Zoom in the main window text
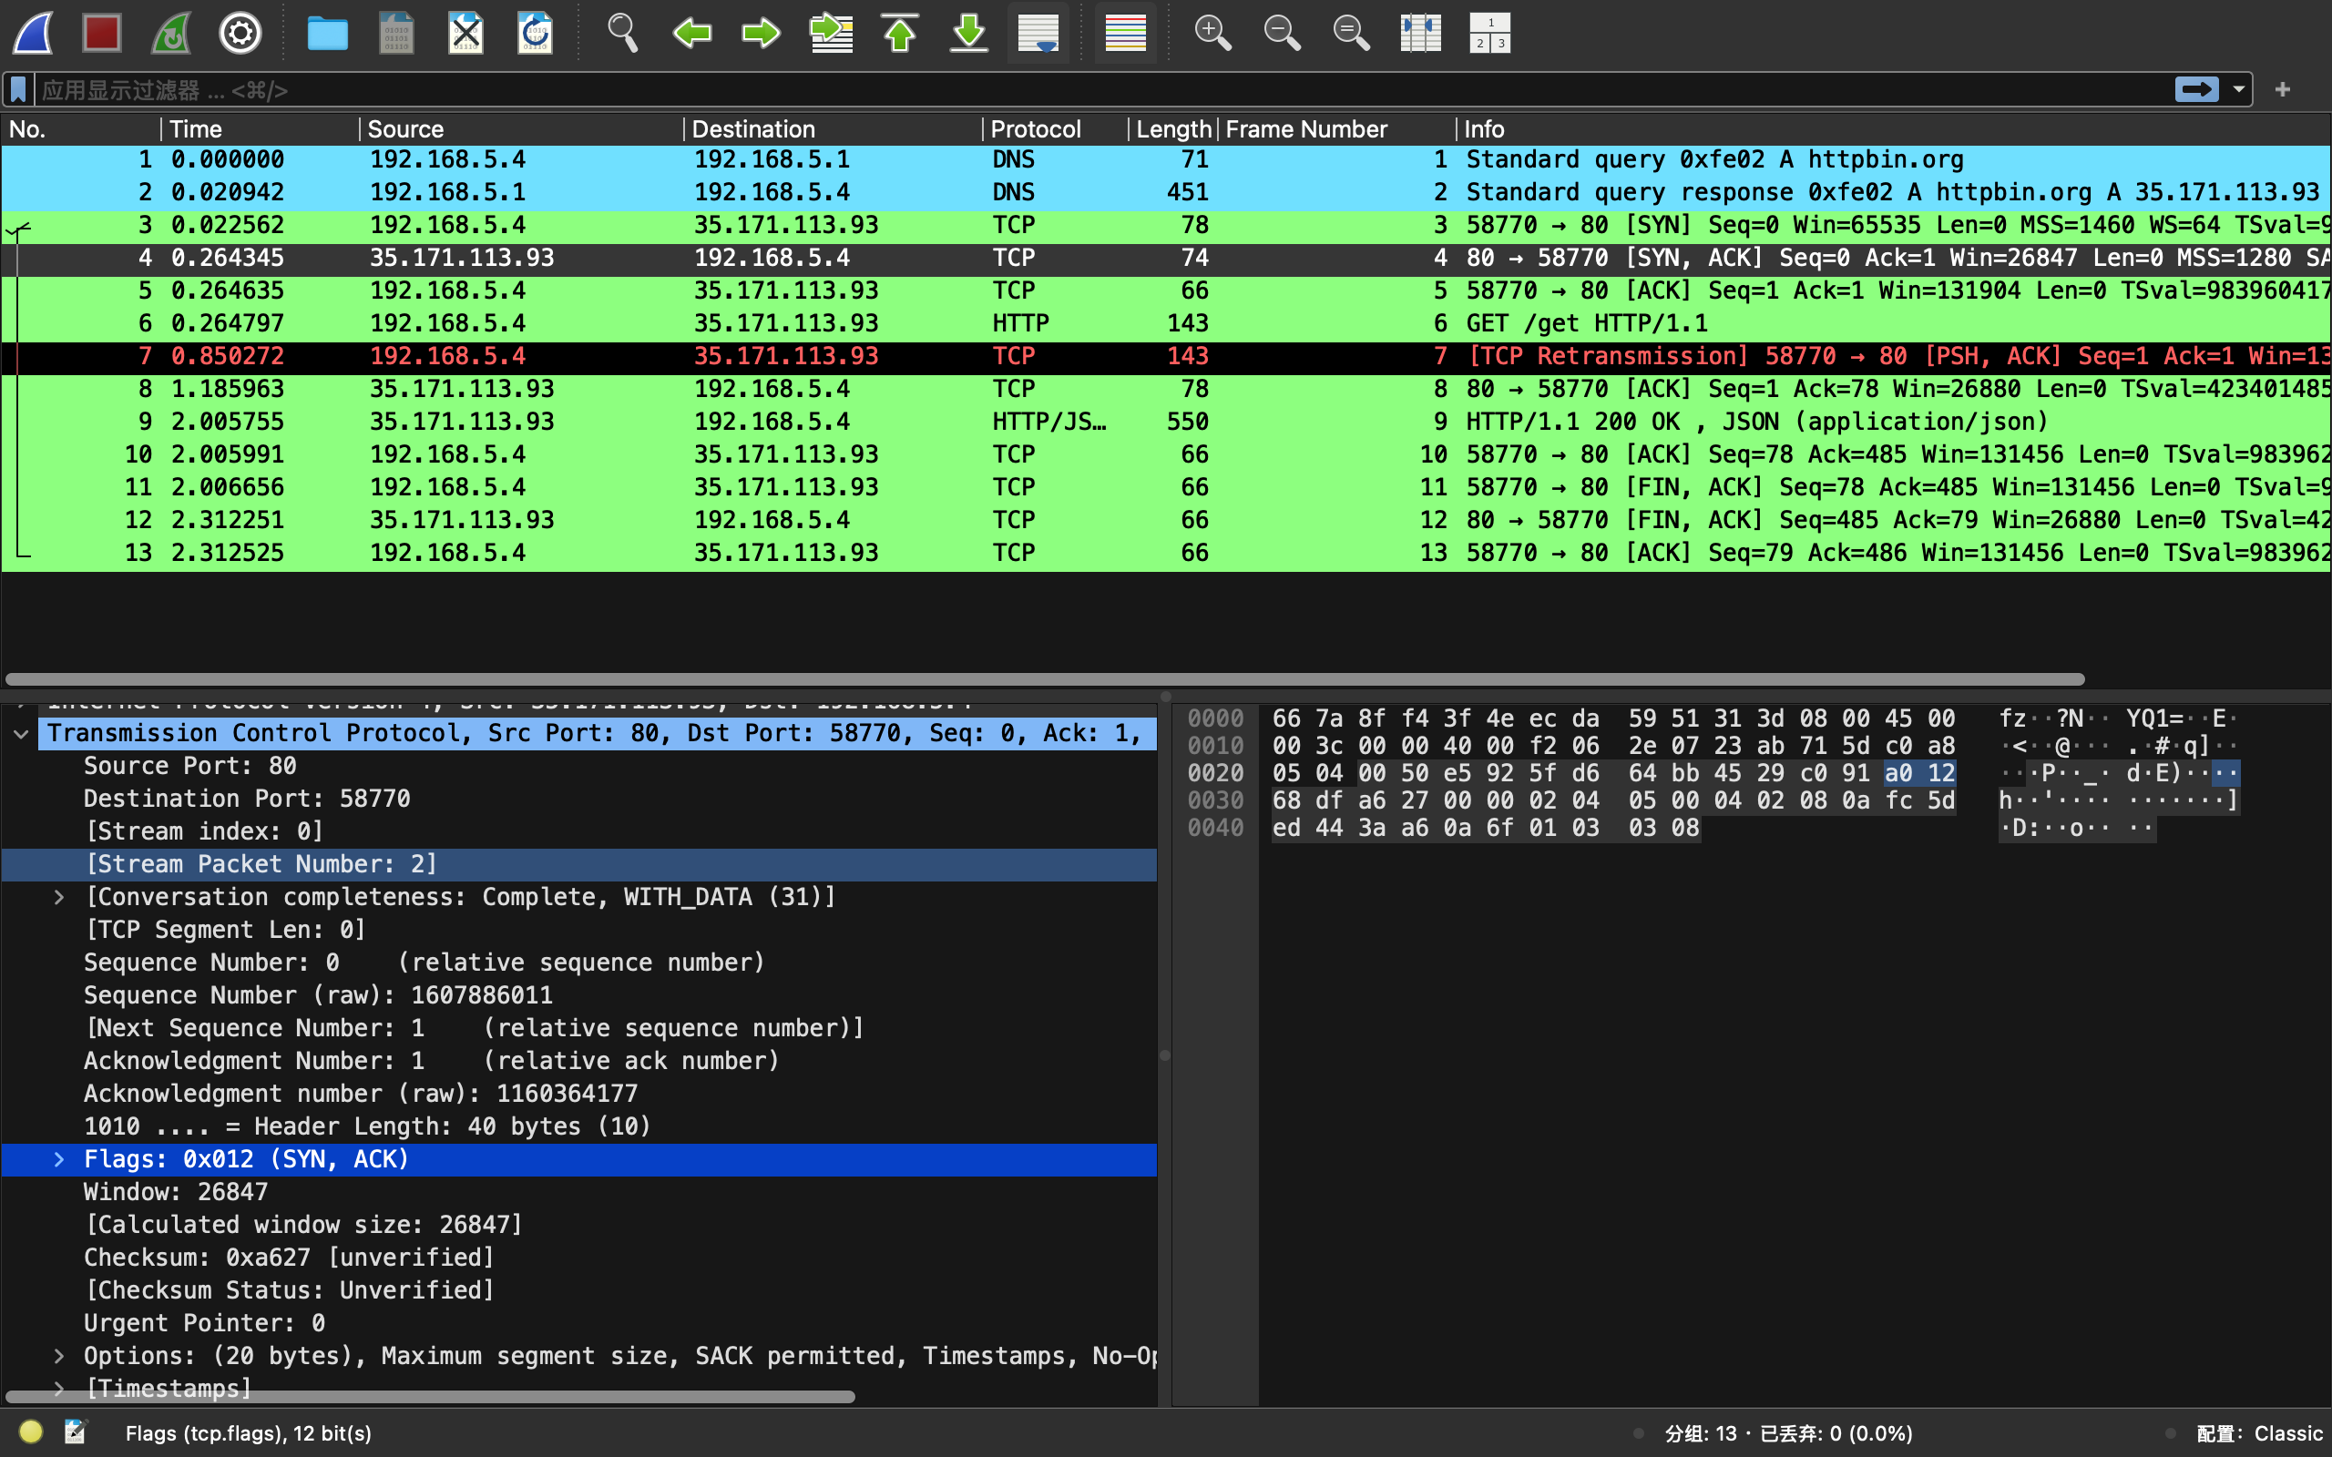Viewport: 2332px width, 1457px height. [1212, 33]
